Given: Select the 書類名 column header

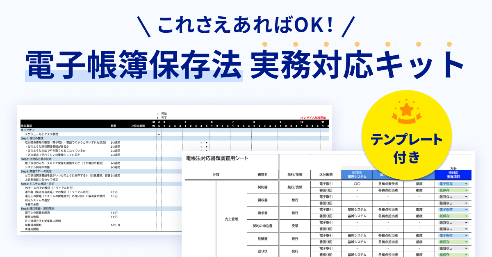Looking at the screenshot, I should pyautogui.click(x=262, y=175).
